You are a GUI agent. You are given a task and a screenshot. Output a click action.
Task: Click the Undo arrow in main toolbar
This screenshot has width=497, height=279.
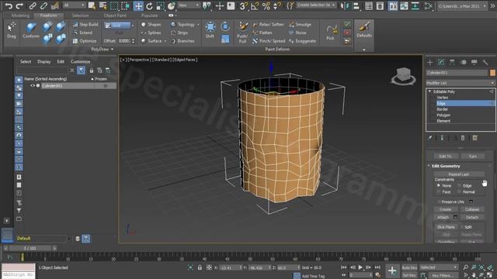9,5
